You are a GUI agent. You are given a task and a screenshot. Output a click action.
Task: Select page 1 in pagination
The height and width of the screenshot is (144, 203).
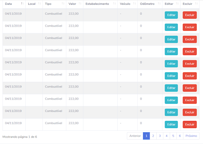click(x=147, y=136)
